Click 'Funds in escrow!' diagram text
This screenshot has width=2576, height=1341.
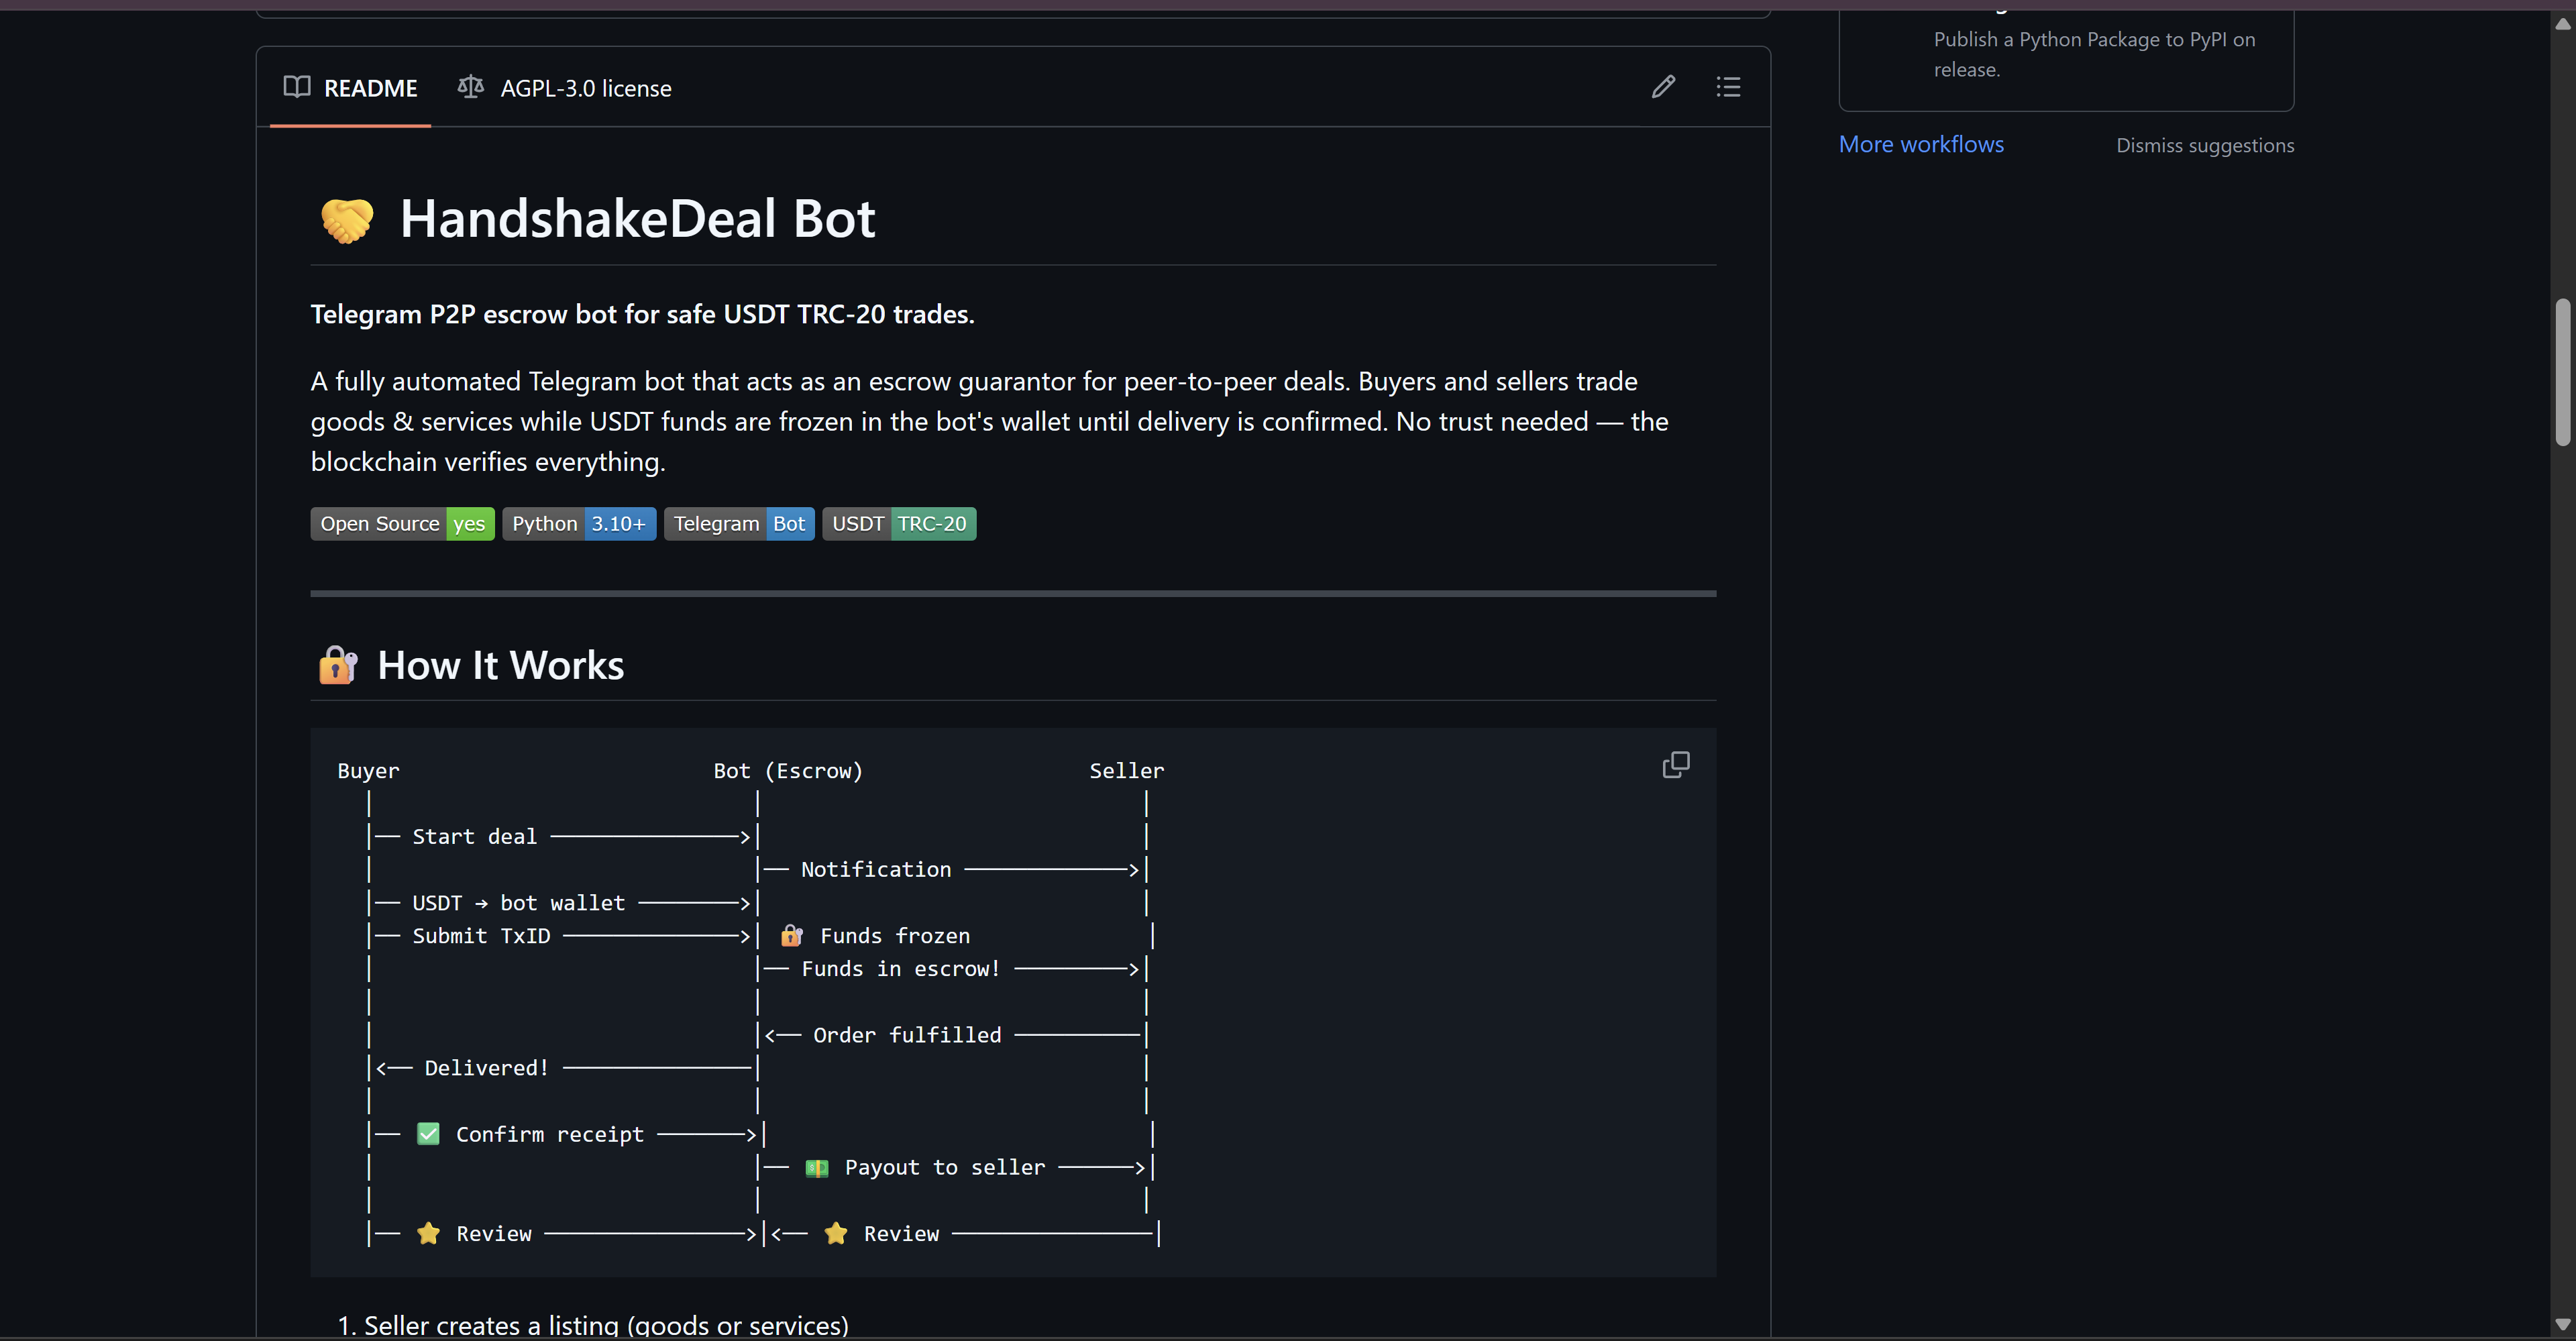pos(900,968)
